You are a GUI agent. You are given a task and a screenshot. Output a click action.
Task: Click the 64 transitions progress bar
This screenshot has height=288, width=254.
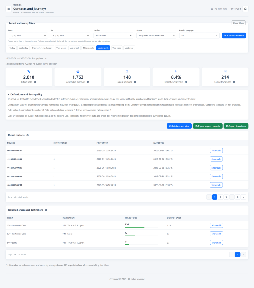pyautogui.click(x=142, y=236)
